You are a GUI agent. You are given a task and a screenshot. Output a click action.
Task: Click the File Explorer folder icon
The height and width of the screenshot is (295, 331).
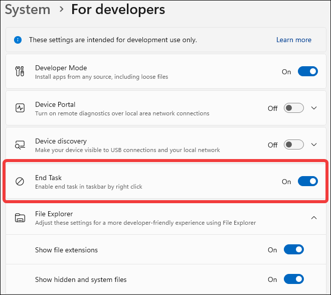pyautogui.click(x=20, y=218)
